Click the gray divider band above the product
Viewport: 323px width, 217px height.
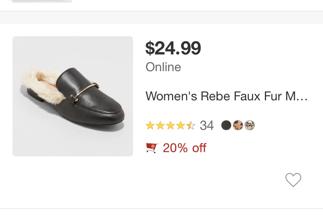161,17
